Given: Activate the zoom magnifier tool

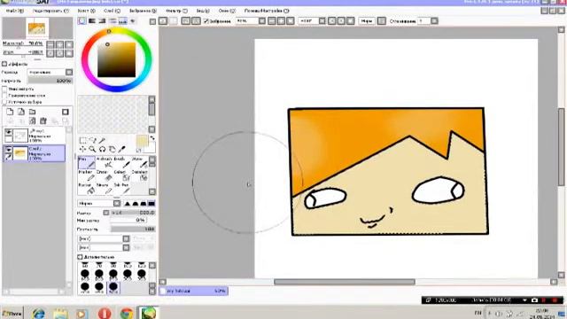Looking at the screenshot, I should (x=92, y=149).
